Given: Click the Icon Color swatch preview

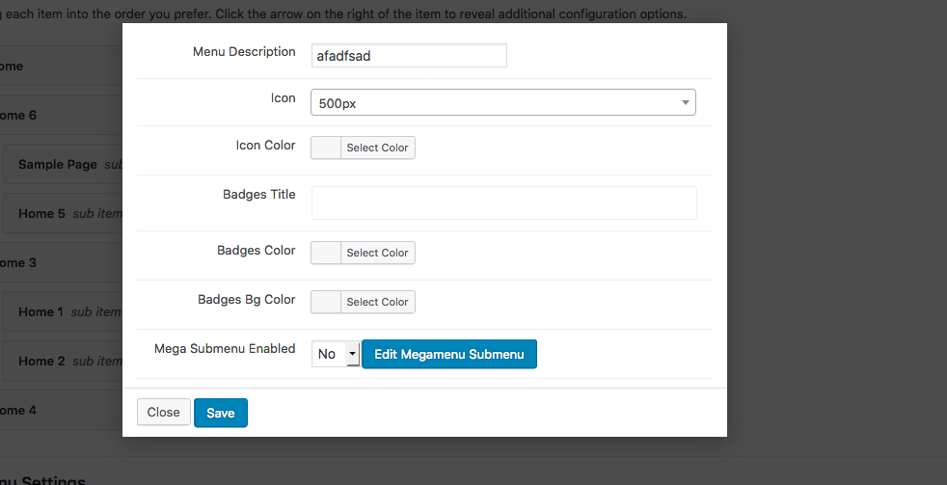Looking at the screenshot, I should 326,148.
